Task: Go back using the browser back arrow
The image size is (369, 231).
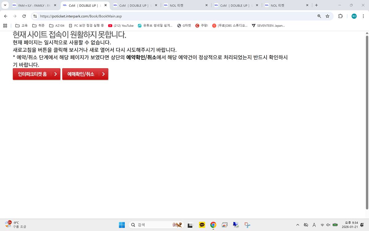Action: (6, 16)
